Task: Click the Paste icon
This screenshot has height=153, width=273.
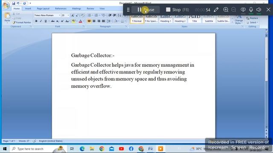Action: click(7, 16)
